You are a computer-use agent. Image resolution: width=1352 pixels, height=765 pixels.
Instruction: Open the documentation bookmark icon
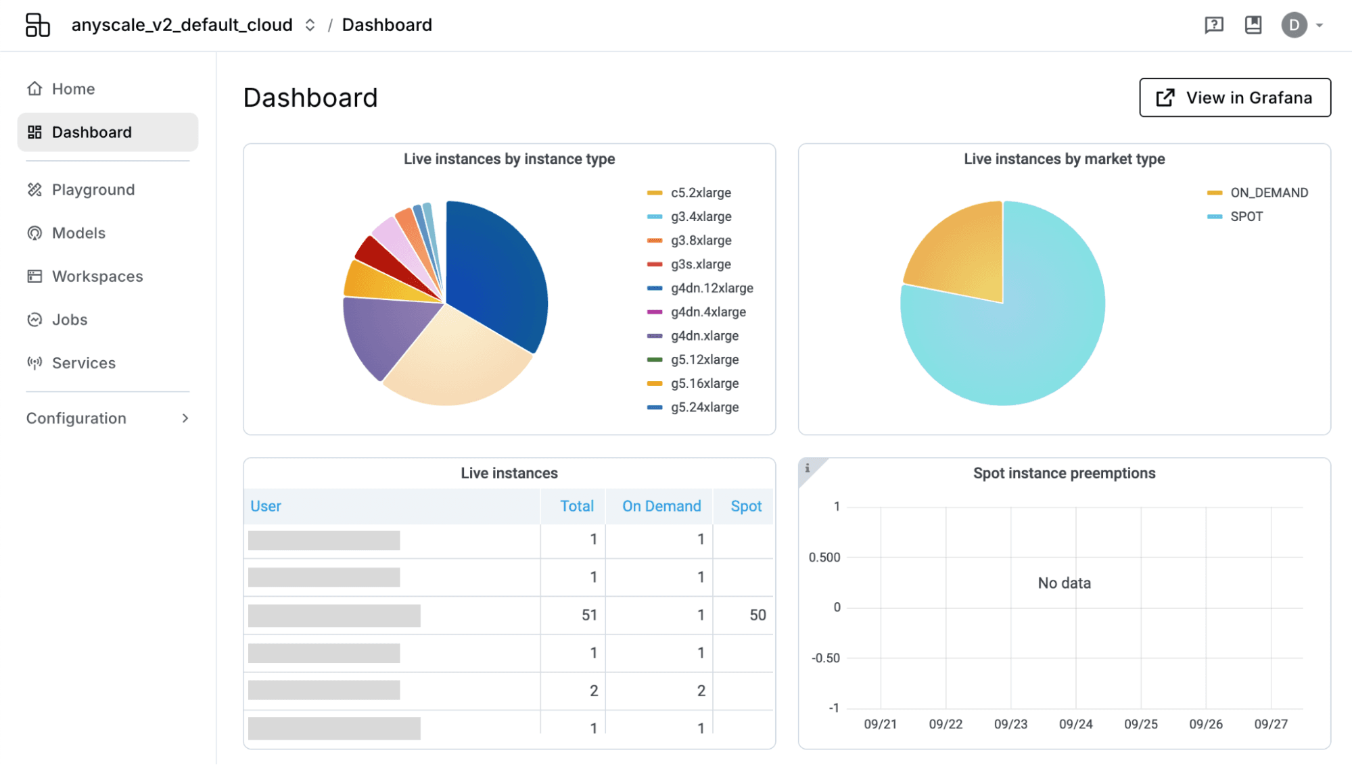click(1253, 25)
